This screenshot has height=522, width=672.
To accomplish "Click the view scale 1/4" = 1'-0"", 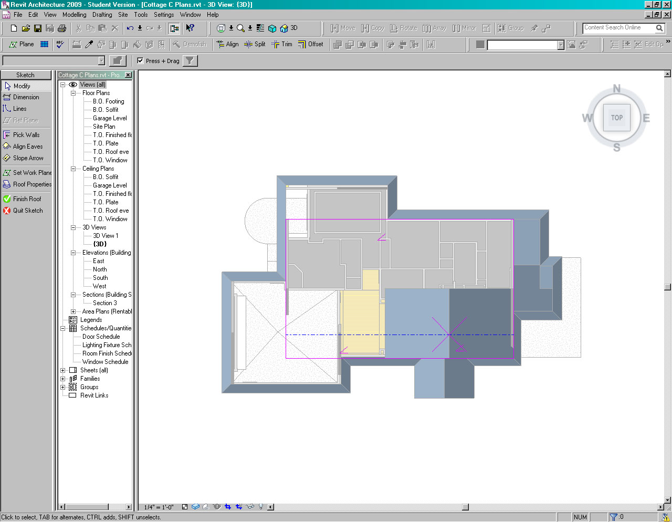I will pos(159,507).
